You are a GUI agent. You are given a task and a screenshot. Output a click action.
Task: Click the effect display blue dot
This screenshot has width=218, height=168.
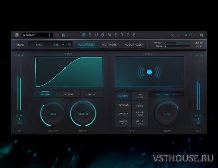click(150, 72)
